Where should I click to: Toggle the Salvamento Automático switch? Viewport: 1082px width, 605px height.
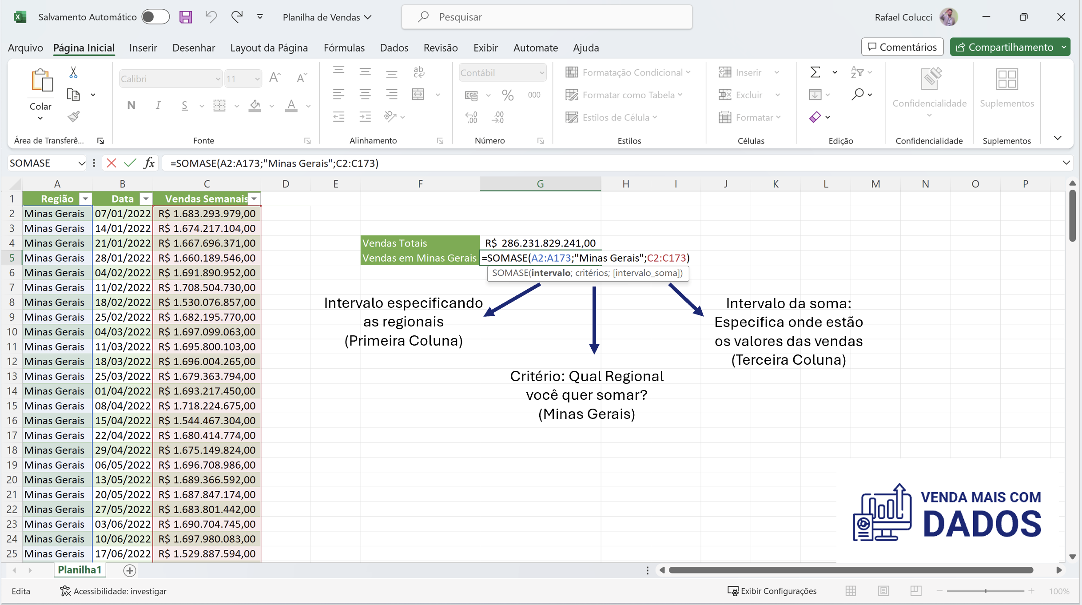pos(155,17)
